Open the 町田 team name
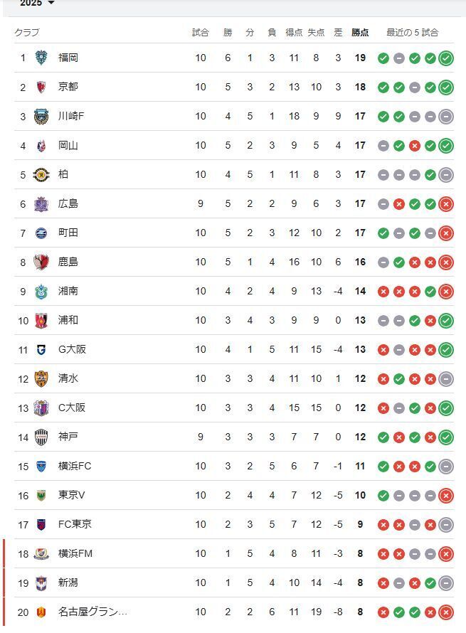 point(68,233)
